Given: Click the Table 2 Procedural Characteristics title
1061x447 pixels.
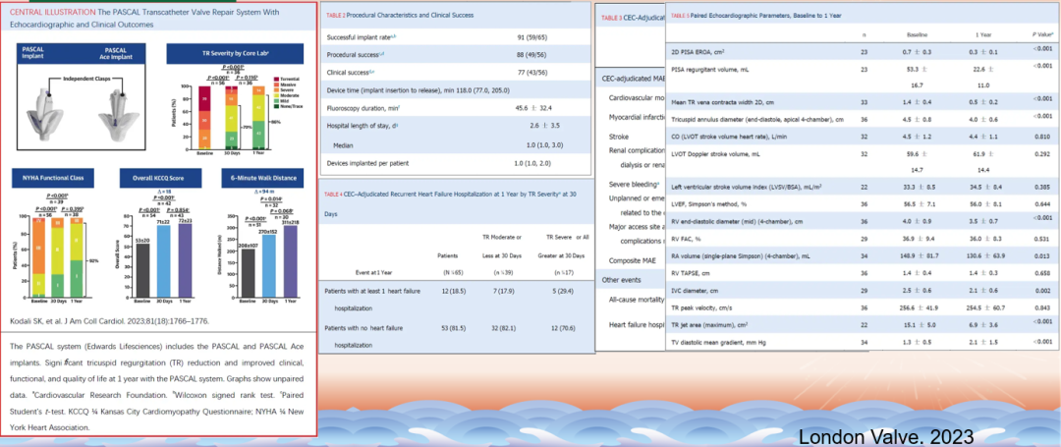Looking at the screenshot, I should tap(400, 15).
